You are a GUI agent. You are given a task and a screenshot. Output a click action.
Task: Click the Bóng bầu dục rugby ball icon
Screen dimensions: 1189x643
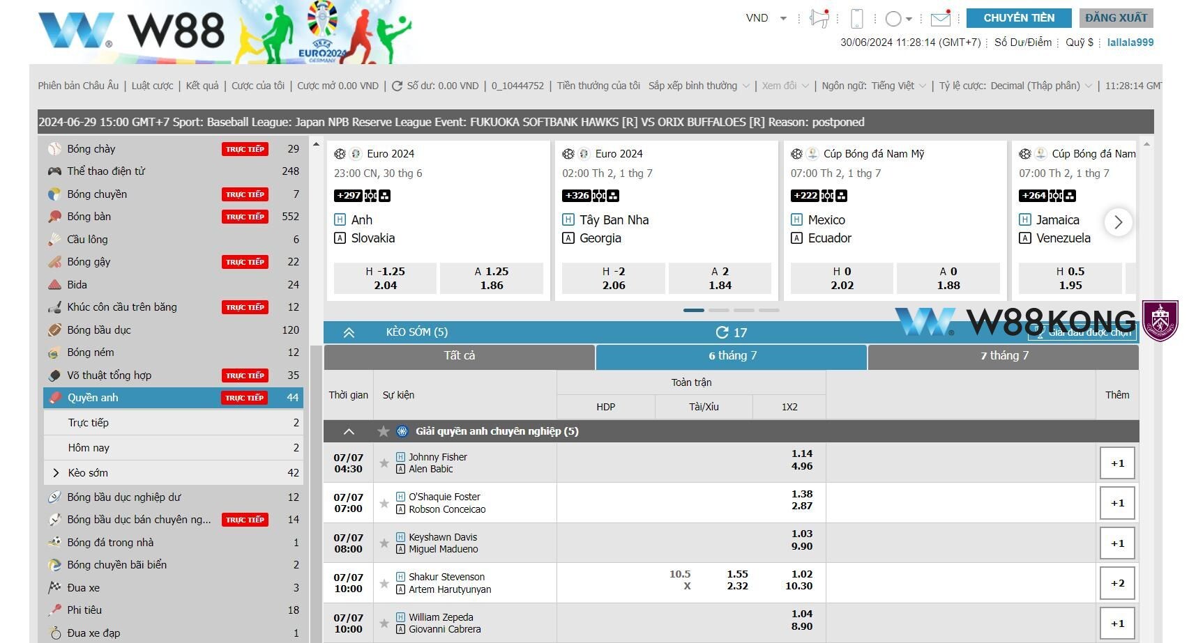point(54,330)
